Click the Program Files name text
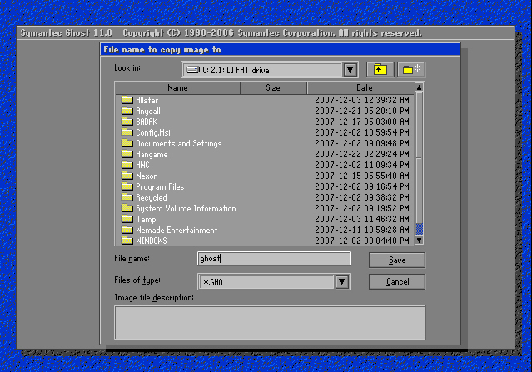 tap(160, 187)
